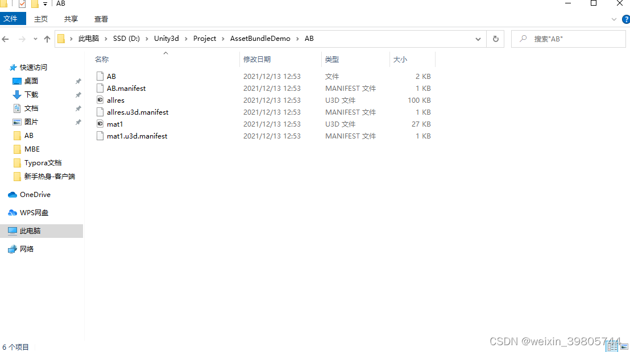Viewport: 630px width, 352px height.
Task: Sort by the 大小 column header
Action: pyautogui.click(x=400, y=60)
